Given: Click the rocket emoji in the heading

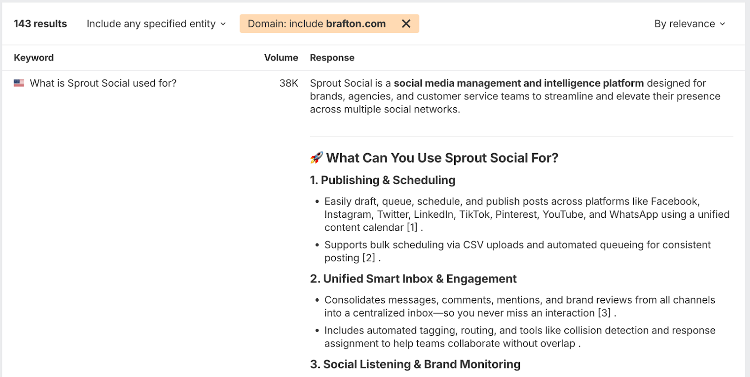Looking at the screenshot, I should pos(316,158).
